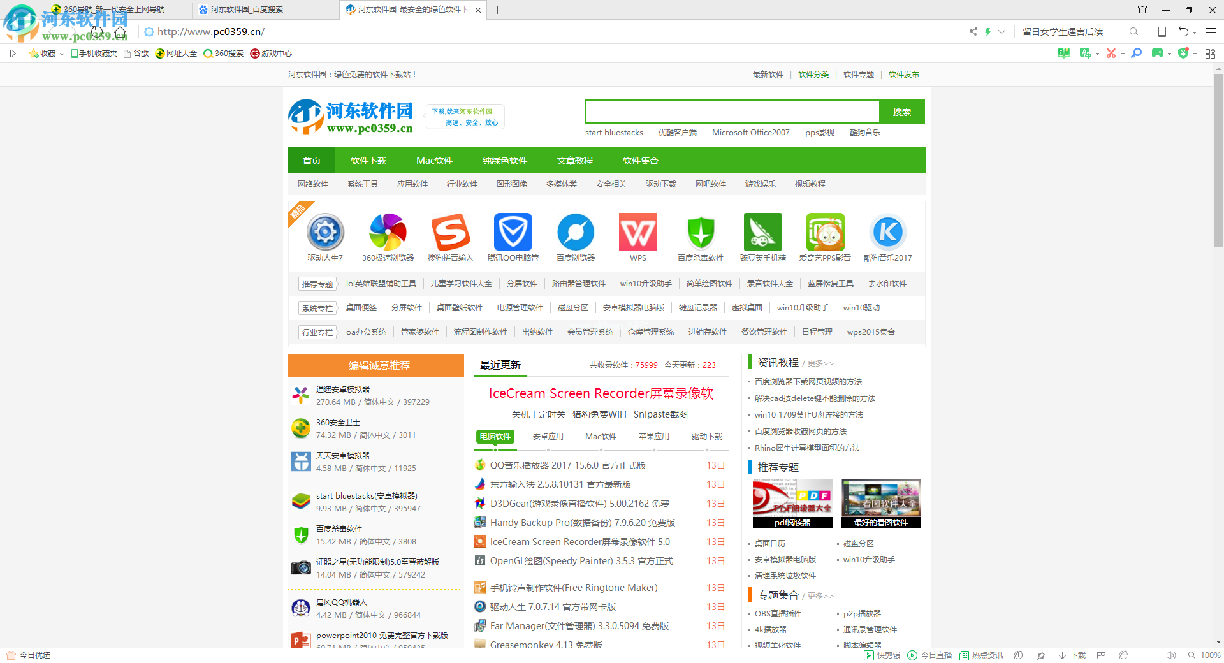Click the browser address bar URL

pyautogui.click(x=211, y=32)
